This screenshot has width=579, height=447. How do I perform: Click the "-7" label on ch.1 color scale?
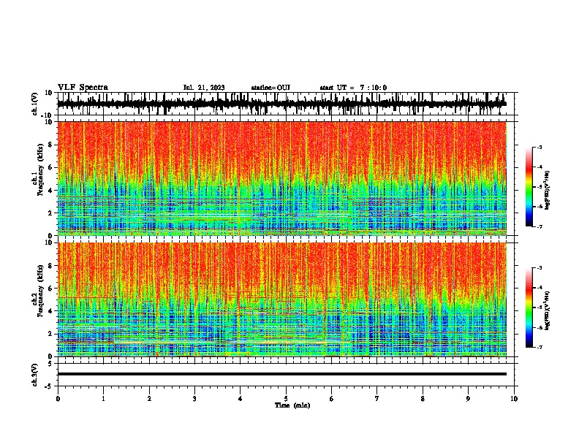click(539, 226)
